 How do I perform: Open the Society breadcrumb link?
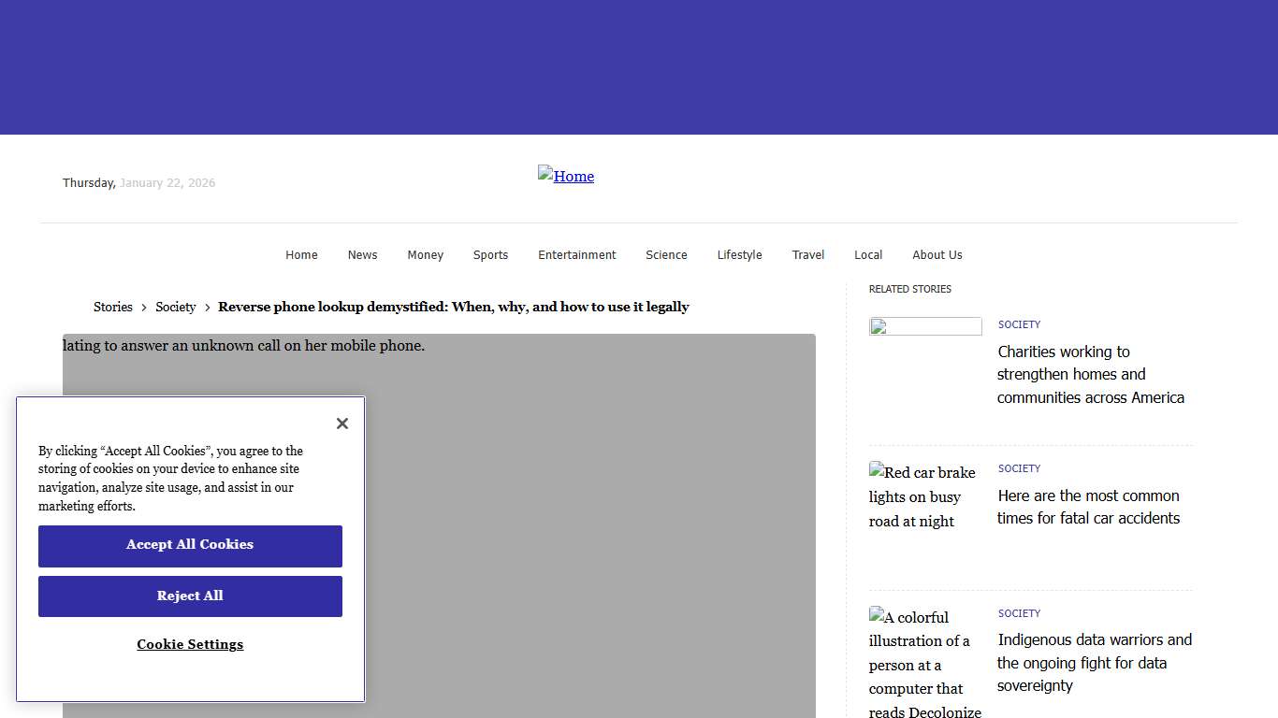[x=175, y=307]
